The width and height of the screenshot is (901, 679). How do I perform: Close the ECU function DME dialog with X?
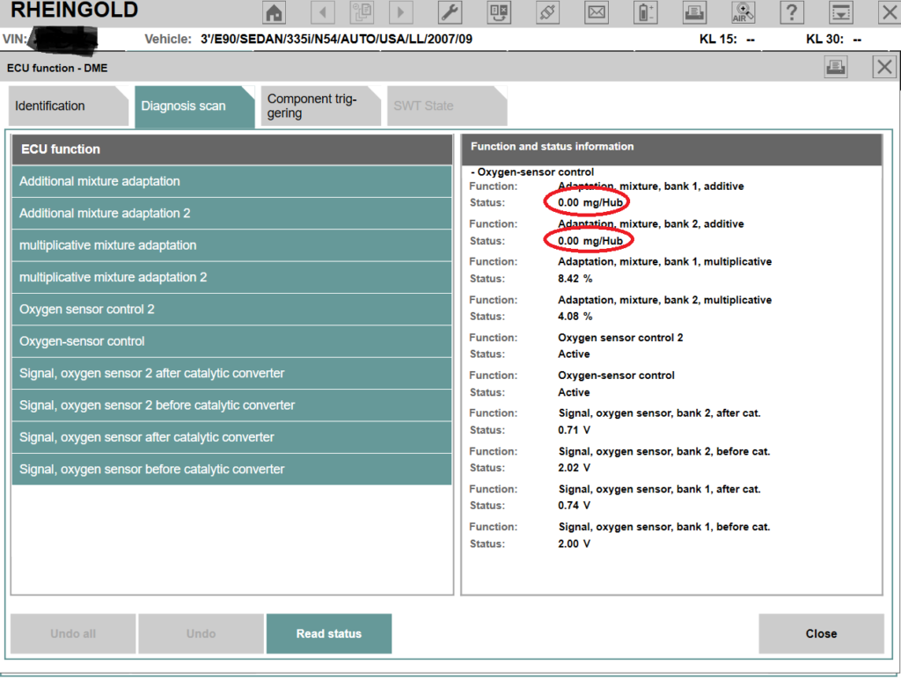click(884, 67)
